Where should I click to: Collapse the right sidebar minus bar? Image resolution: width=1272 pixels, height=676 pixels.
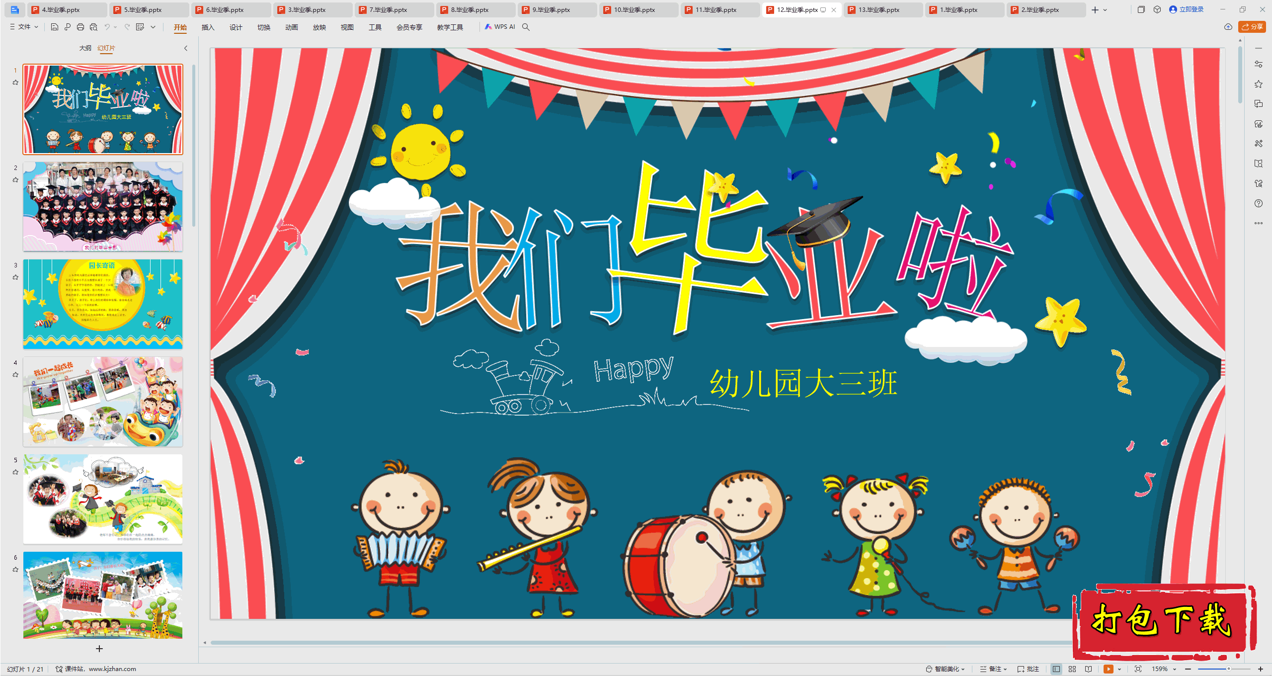(x=1258, y=48)
